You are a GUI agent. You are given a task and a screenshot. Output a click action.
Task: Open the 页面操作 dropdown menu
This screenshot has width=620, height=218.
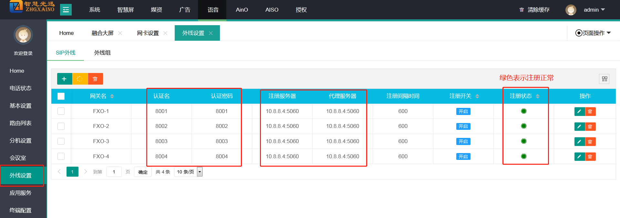(x=593, y=33)
